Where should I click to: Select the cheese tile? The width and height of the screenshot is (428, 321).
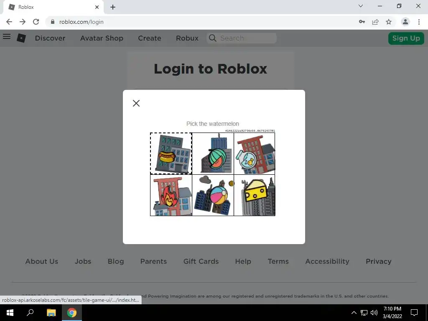[255, 195]
